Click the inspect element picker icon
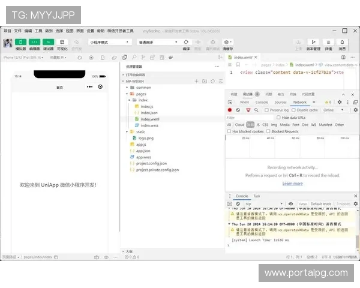The height and width of the screenshot is (288, 360). [x=230, y=103]
